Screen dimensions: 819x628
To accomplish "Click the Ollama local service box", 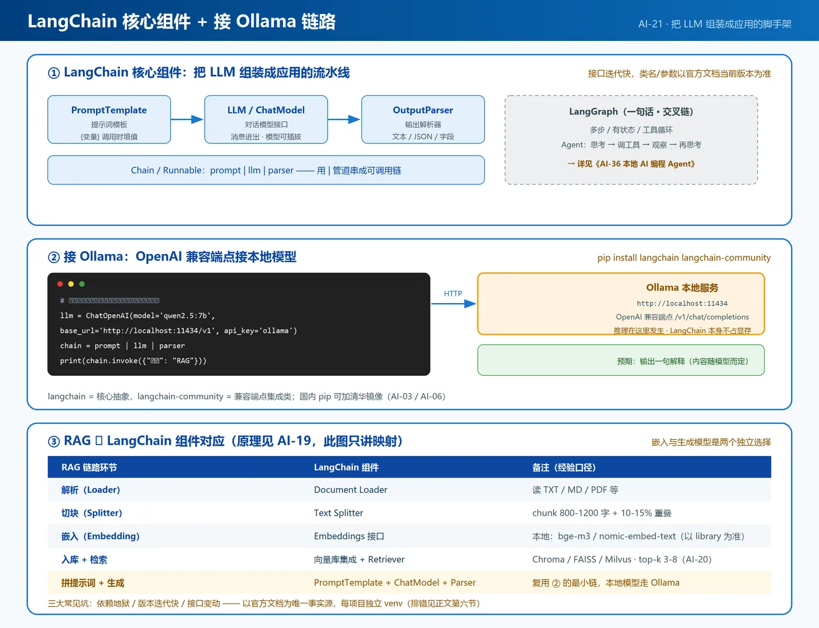I will click(621, 304).
